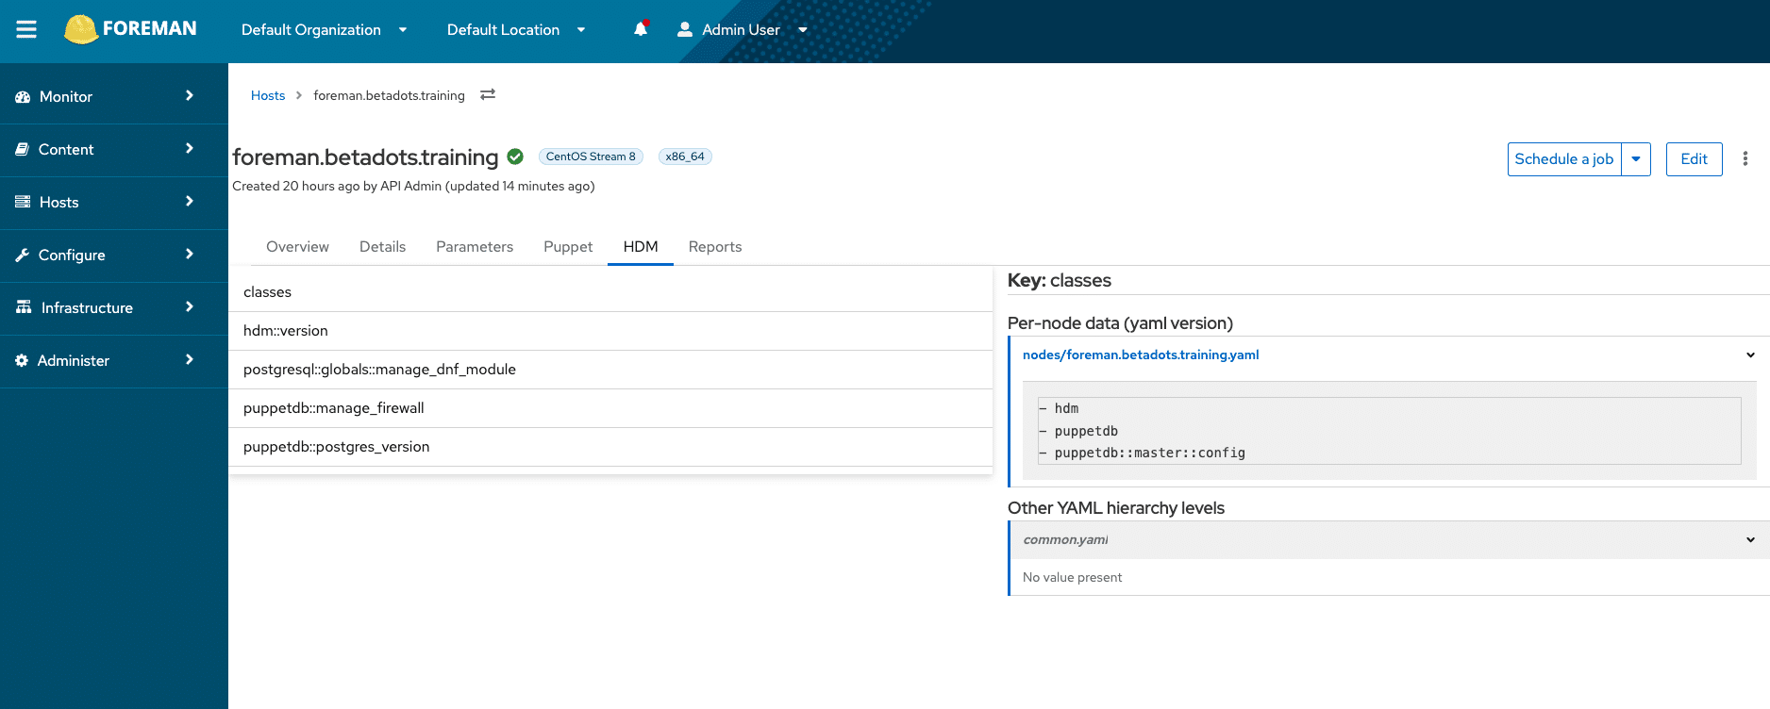
Task: Select the HDM tab
Action: 641,246
